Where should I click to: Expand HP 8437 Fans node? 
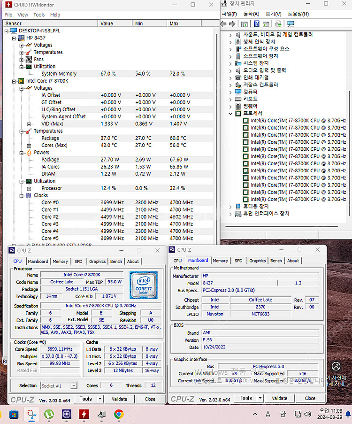click(x=22, y=60)
